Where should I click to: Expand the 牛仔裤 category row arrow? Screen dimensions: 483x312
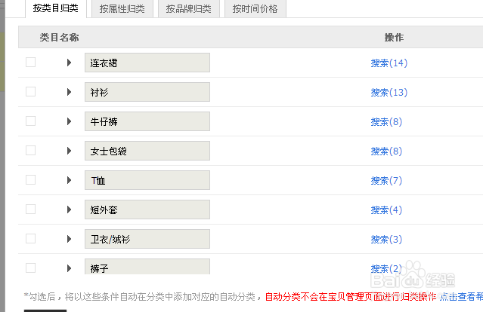[x=69, y=121]
